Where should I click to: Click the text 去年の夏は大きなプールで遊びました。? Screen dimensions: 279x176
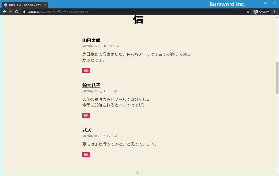(118, 99)
